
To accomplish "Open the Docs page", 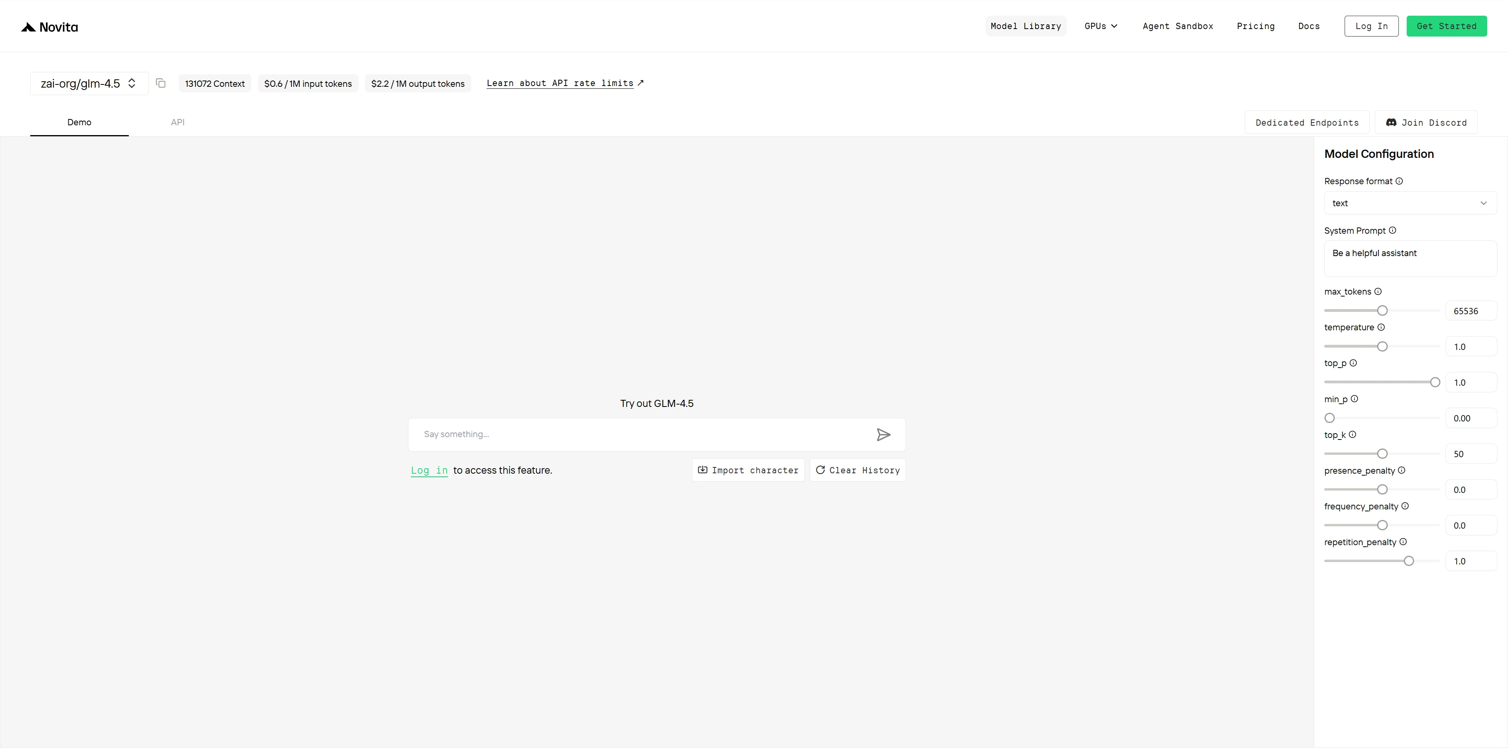I will pyautogui.click(x=1309, y=26).
